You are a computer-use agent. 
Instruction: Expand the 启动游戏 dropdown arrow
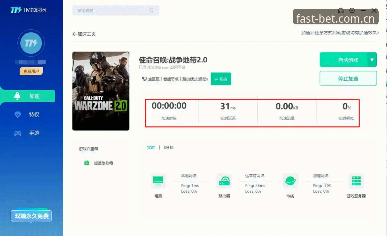click(372, 60)
